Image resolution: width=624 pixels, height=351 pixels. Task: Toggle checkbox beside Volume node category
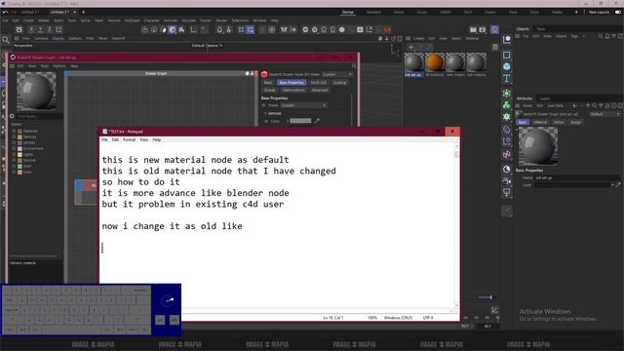[14, 160]
